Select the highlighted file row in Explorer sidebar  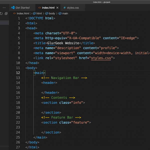click(4, 23)
